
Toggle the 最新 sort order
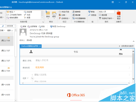click(x=10, y=31)
